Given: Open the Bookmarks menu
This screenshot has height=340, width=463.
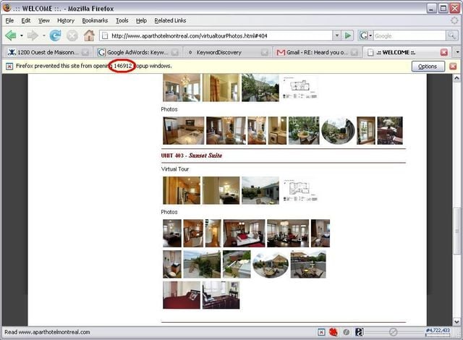Looking at the screenshot, I should (x=95, y=21).
